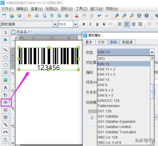Viewport: 158px width, 146px height.
Task: Click the zoom in magnifier icon
Action: (117, 16)
